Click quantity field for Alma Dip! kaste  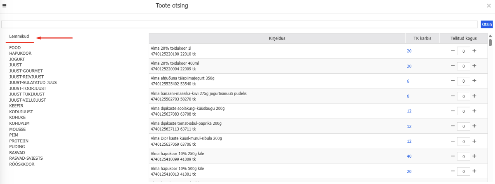(x=463, y=141)
